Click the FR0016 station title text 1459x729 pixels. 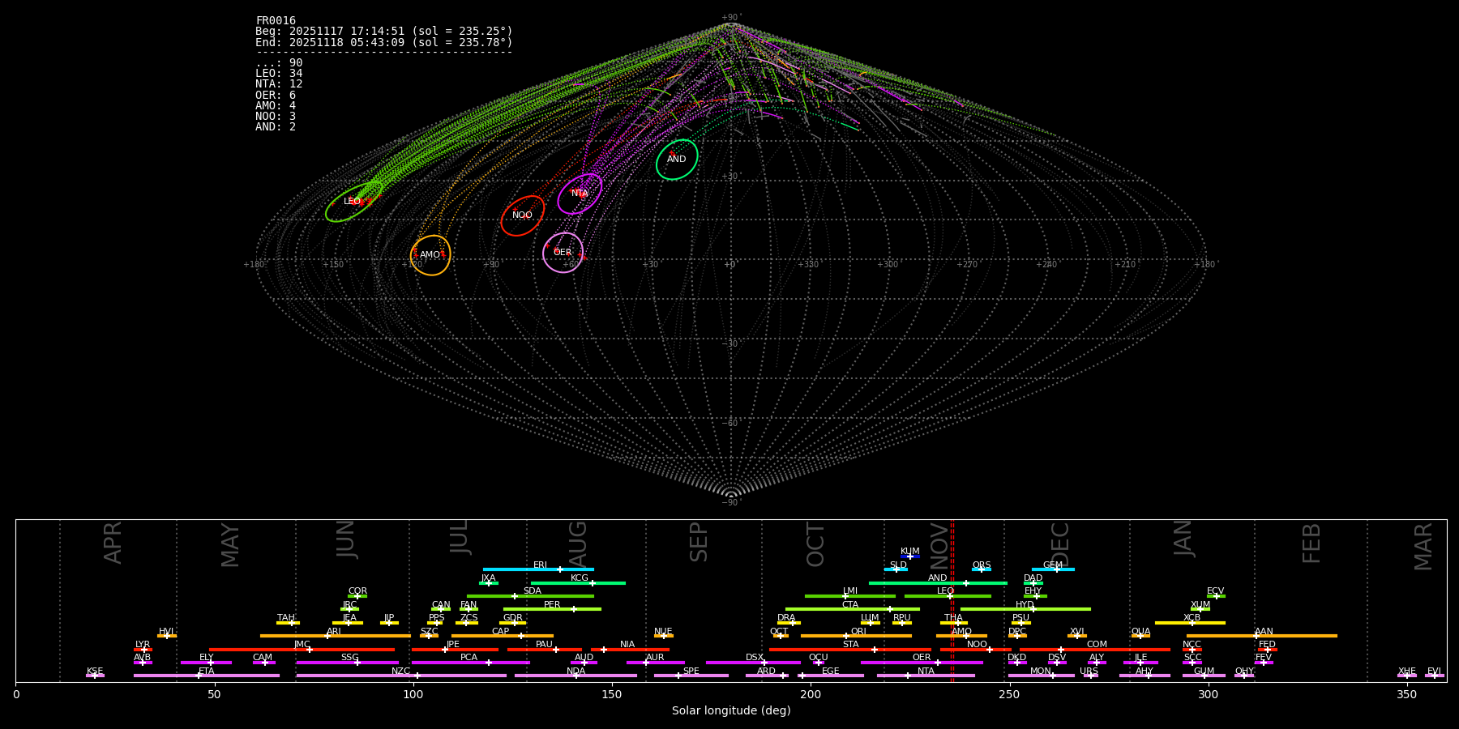click(x=276, y=21)
